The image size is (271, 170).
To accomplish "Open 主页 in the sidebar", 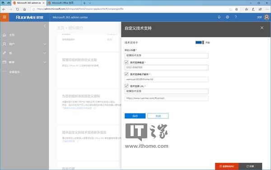I will click(x=12, y=35).
